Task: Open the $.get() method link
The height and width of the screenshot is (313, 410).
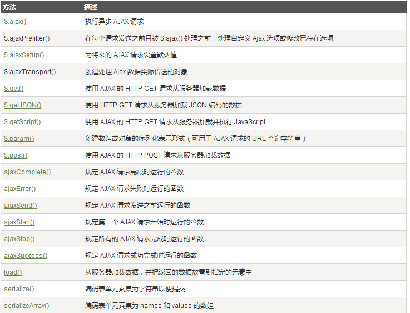Action: pos(14,89)
